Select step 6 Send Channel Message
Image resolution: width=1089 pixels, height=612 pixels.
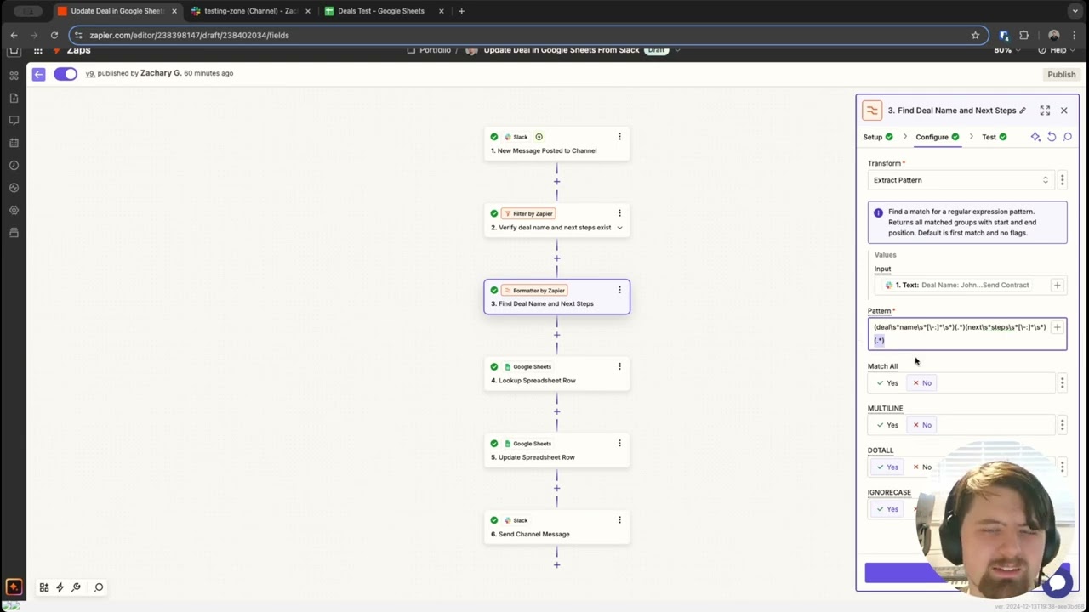click(556, 527)
